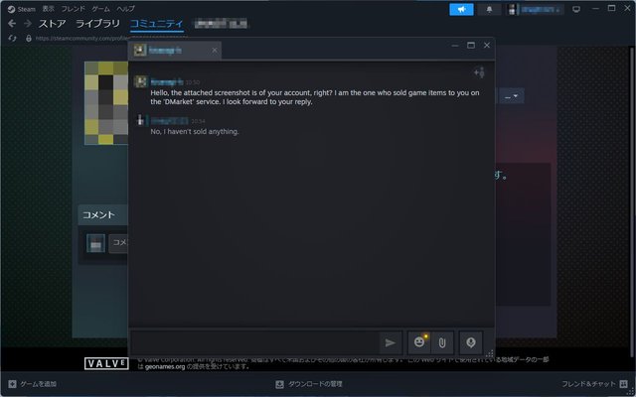Screen dimensions: 636x397
Task: Go to the ストア tab
Action: 52,24
